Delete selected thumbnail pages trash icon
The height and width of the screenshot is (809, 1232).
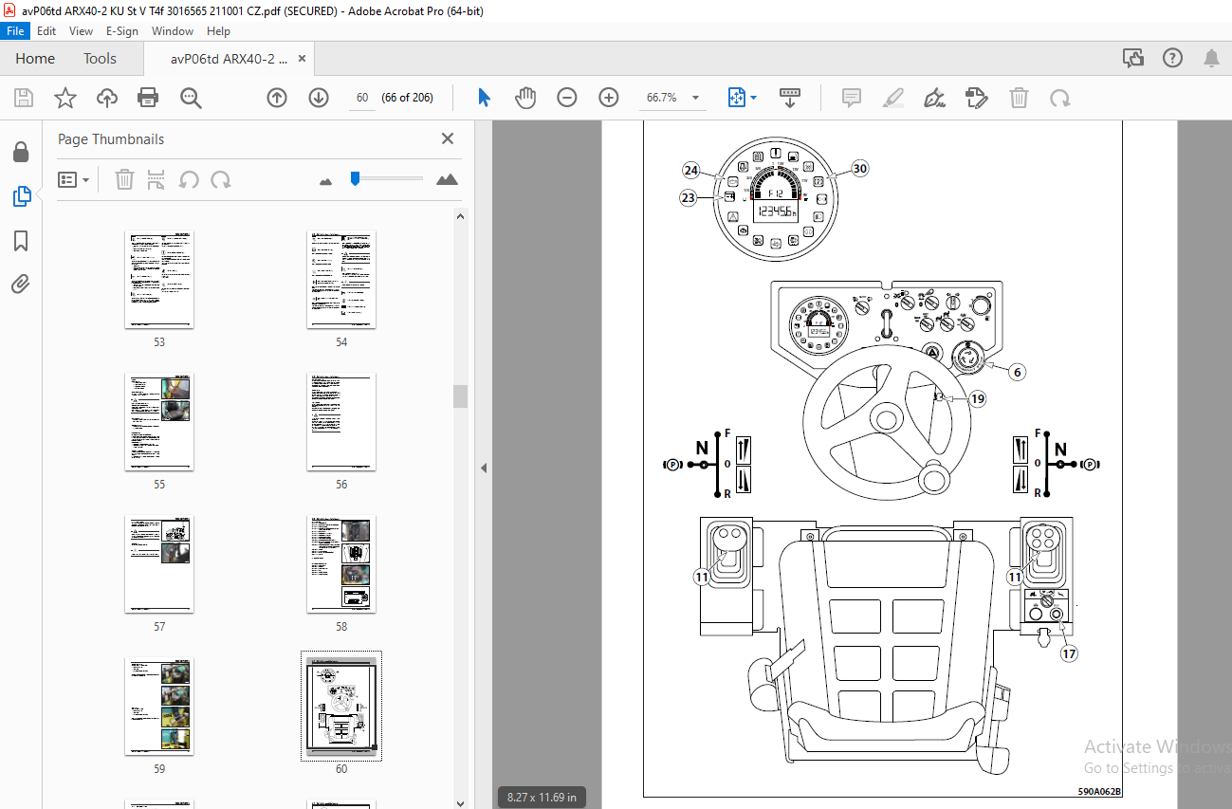point(124,179)
